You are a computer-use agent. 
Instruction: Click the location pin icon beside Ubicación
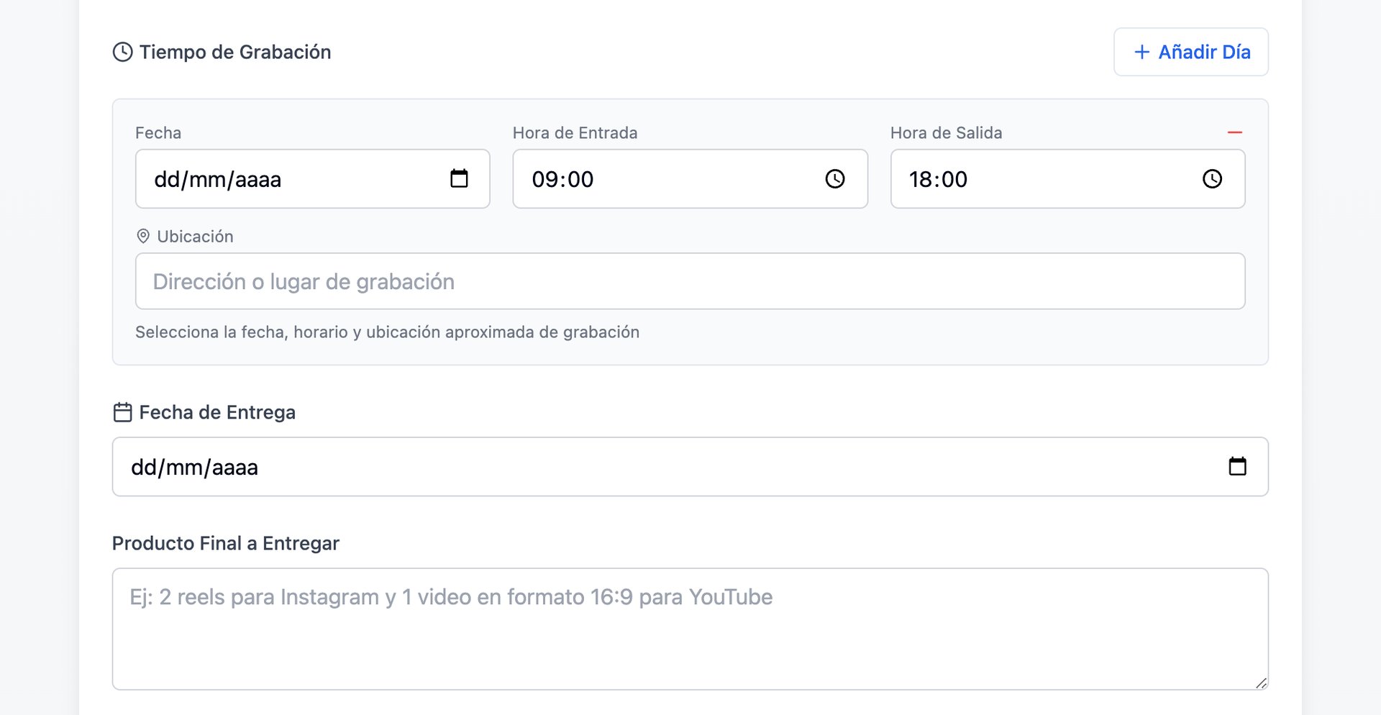point(143,237)
